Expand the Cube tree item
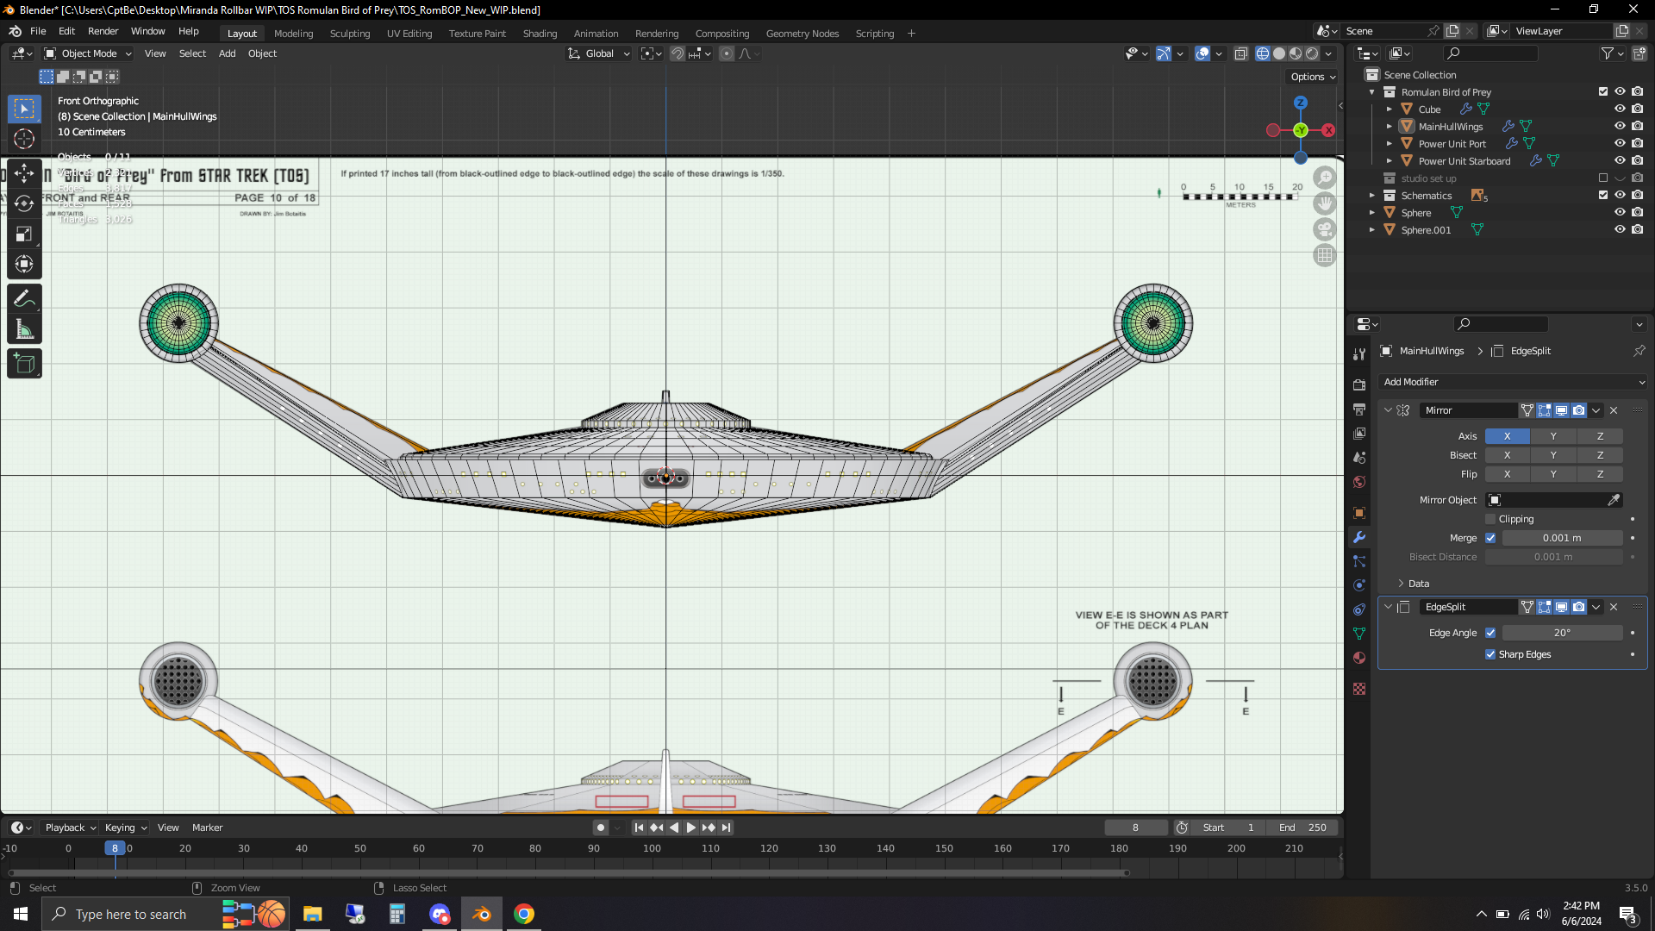Screen dimensions: 1655x931 click(1390, 109)
